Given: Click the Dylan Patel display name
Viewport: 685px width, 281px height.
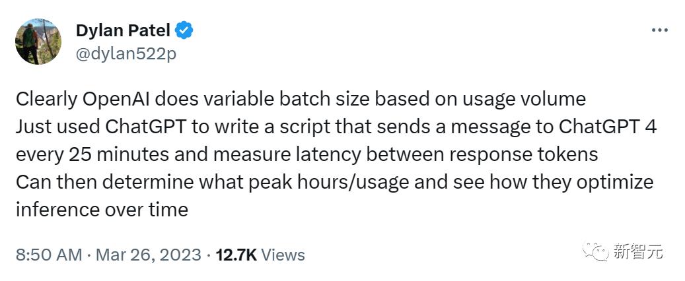Looking at the screenshot, I should click(124, 31).
